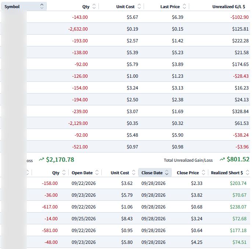Select last price $5.23
This screenshot has width=252, height=249.
[177, 52]
